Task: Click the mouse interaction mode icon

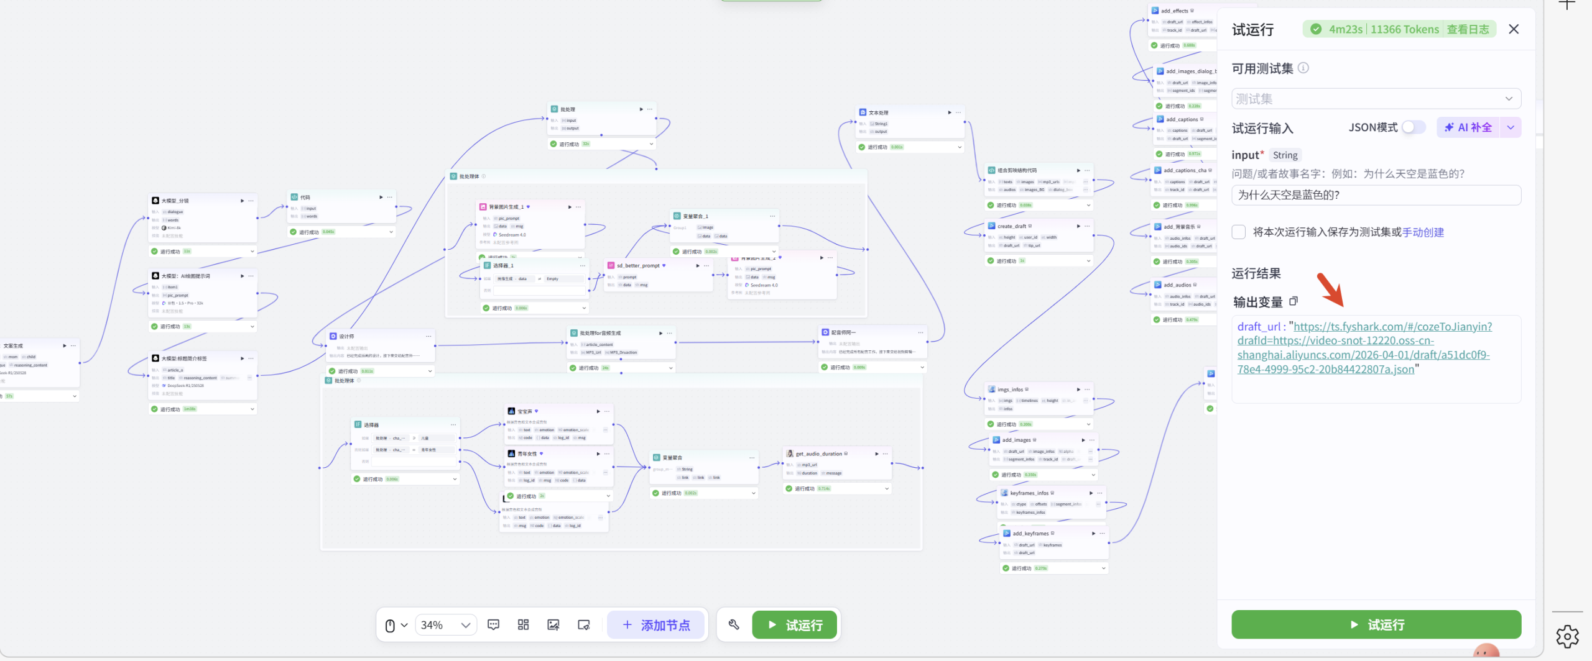Action: pyautogui.click(x=390, y=625)
